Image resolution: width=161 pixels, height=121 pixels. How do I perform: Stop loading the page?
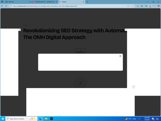point(6,6)
